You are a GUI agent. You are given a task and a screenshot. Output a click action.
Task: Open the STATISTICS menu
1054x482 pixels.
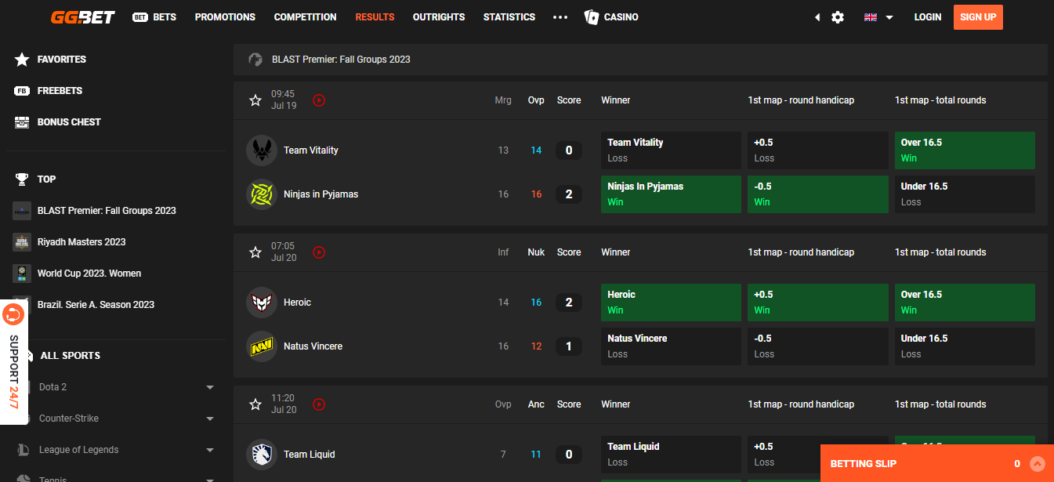tap(509, 17)
